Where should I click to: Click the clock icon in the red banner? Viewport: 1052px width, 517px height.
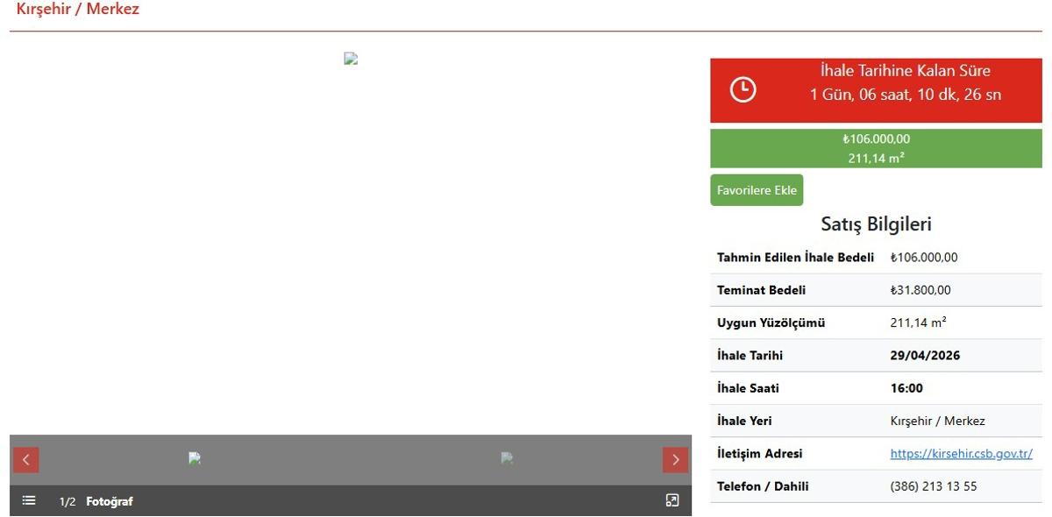(x=743, y=89)
